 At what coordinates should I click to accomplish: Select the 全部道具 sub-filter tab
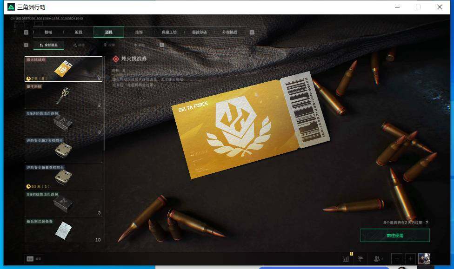point(49,45)
